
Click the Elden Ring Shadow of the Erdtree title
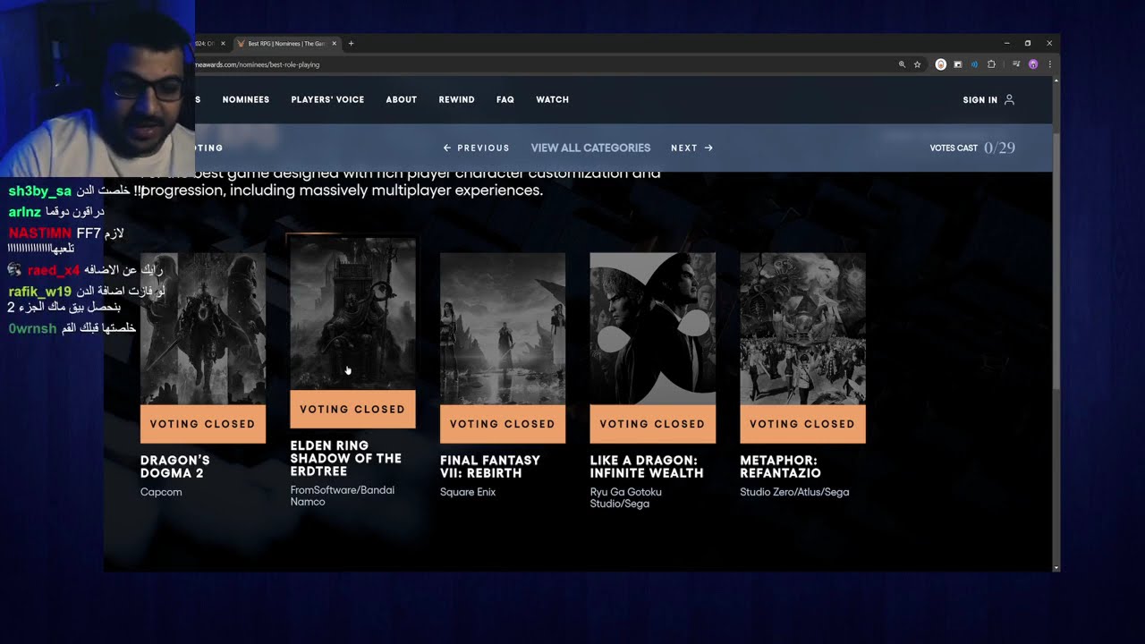(345, 459)
